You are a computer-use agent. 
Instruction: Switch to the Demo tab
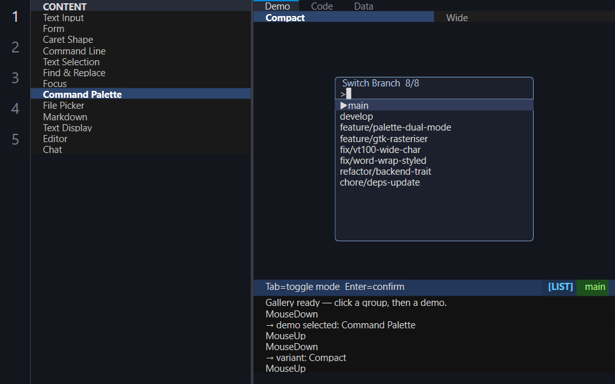(x=277, y=6)
